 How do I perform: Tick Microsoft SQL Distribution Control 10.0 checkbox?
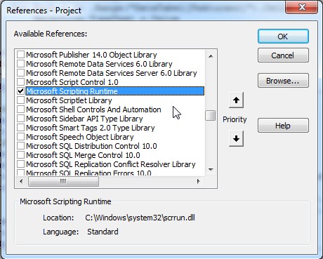tap(20, 146)
